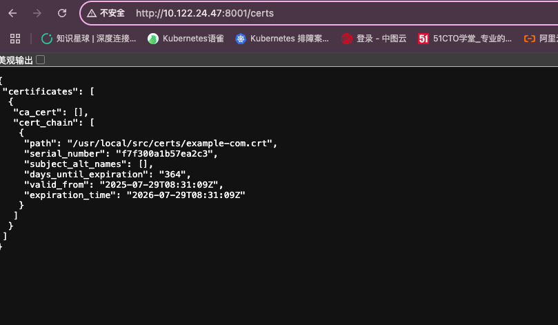Enable the 美观输出 pretty-print checkbox
The width and height of the screenshot is (558, 325).
coord(41,60)
